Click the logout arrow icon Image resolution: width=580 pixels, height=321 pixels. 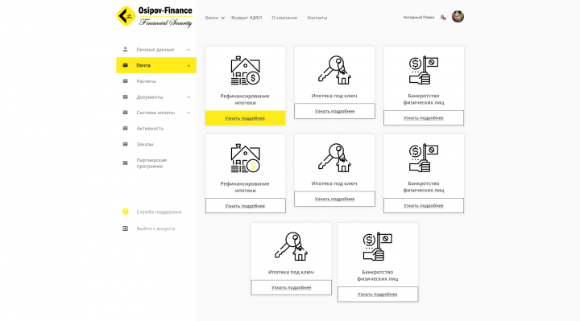125,228
